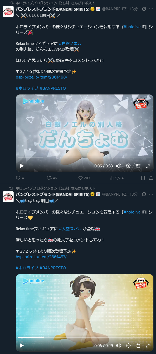This screenshot has height=354, width=156.
Task: Play the 大空スバル figure video
Action: [22, 345]
